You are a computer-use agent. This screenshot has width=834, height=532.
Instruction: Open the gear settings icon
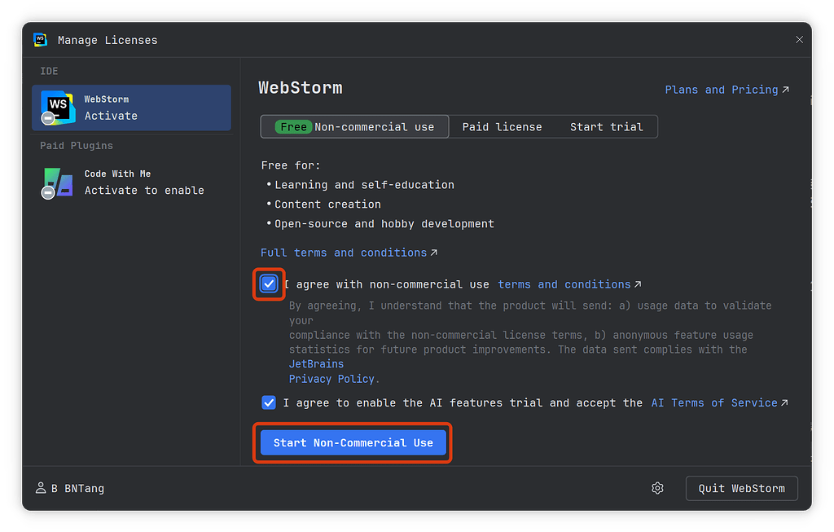657,488
